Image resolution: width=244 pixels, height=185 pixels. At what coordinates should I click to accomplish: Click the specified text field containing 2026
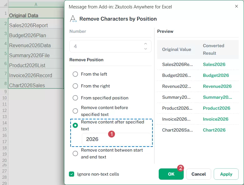117,139
